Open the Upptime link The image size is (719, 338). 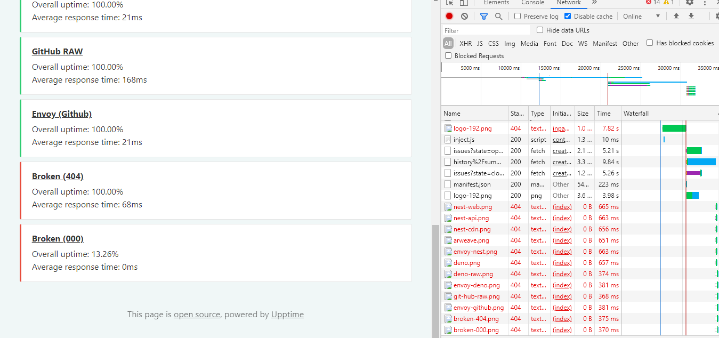coord(287,314)
